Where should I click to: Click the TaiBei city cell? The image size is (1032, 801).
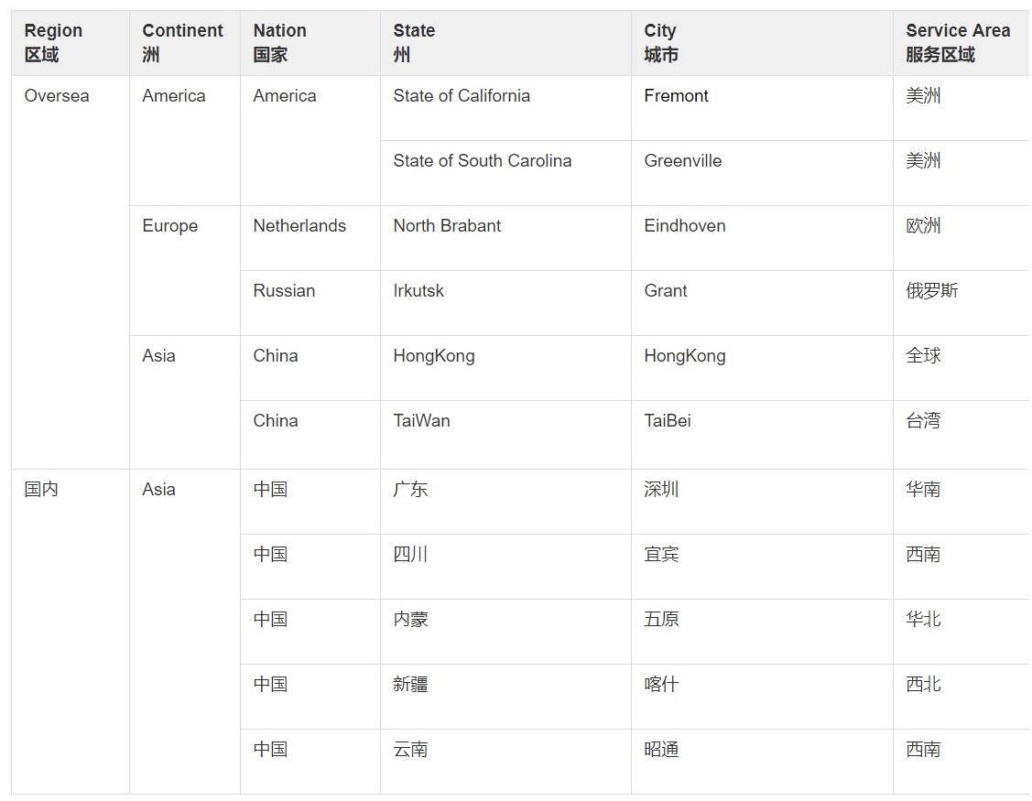coord(762,435)
